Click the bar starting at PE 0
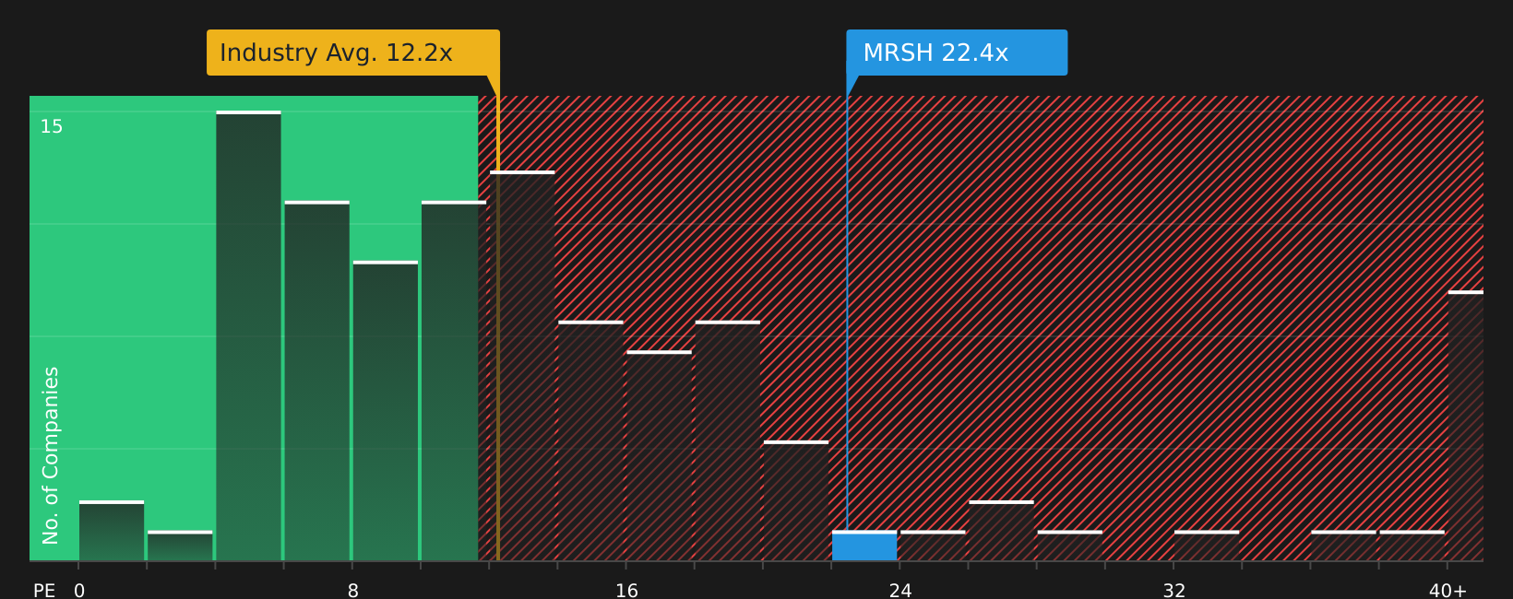The image size is (1513, 599). tap(112, 531)
